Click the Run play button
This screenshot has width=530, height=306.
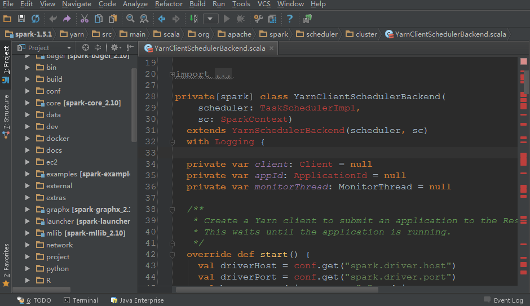click(227, 19)
